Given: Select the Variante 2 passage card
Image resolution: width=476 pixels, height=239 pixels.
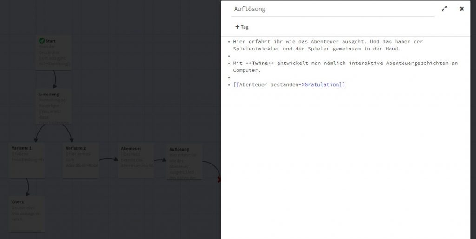Looking at the screenshot, I should coord(81,160).
